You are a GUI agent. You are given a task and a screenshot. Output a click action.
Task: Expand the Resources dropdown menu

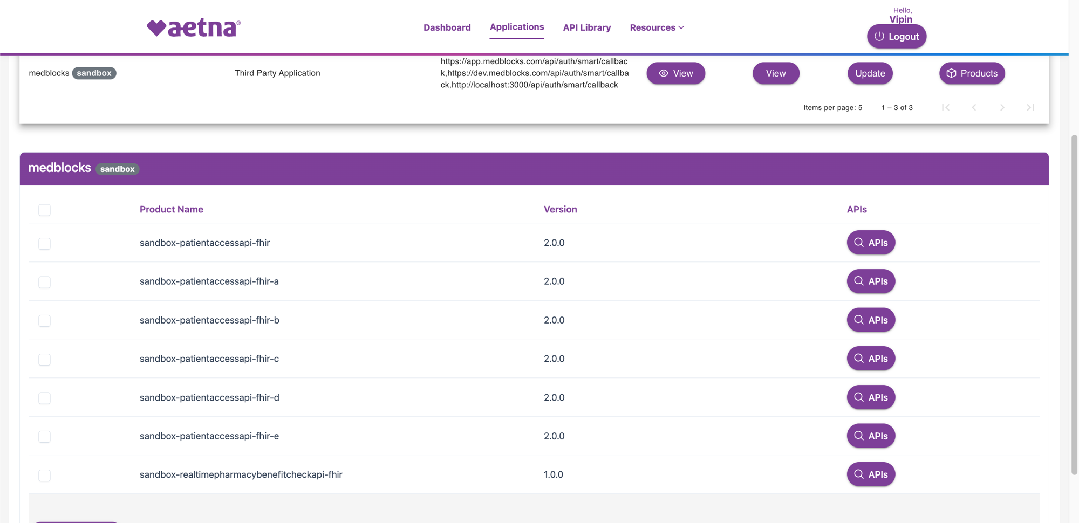pos(657,27)
